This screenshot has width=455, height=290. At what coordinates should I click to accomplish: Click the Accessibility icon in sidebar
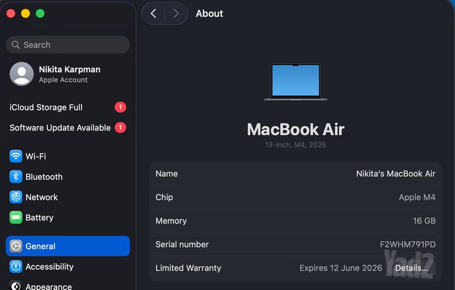16,266
